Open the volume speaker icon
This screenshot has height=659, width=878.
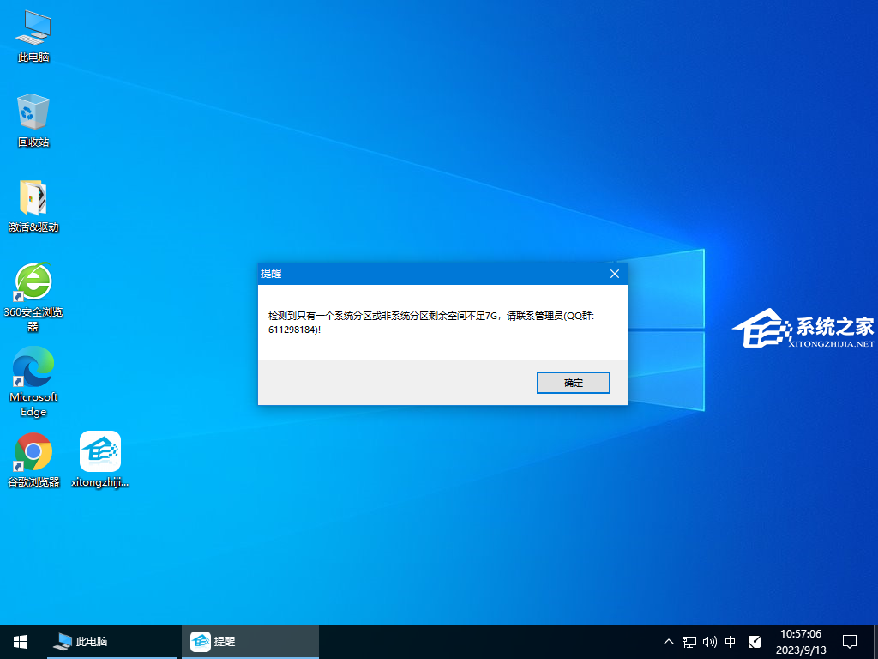click(709, 642)
